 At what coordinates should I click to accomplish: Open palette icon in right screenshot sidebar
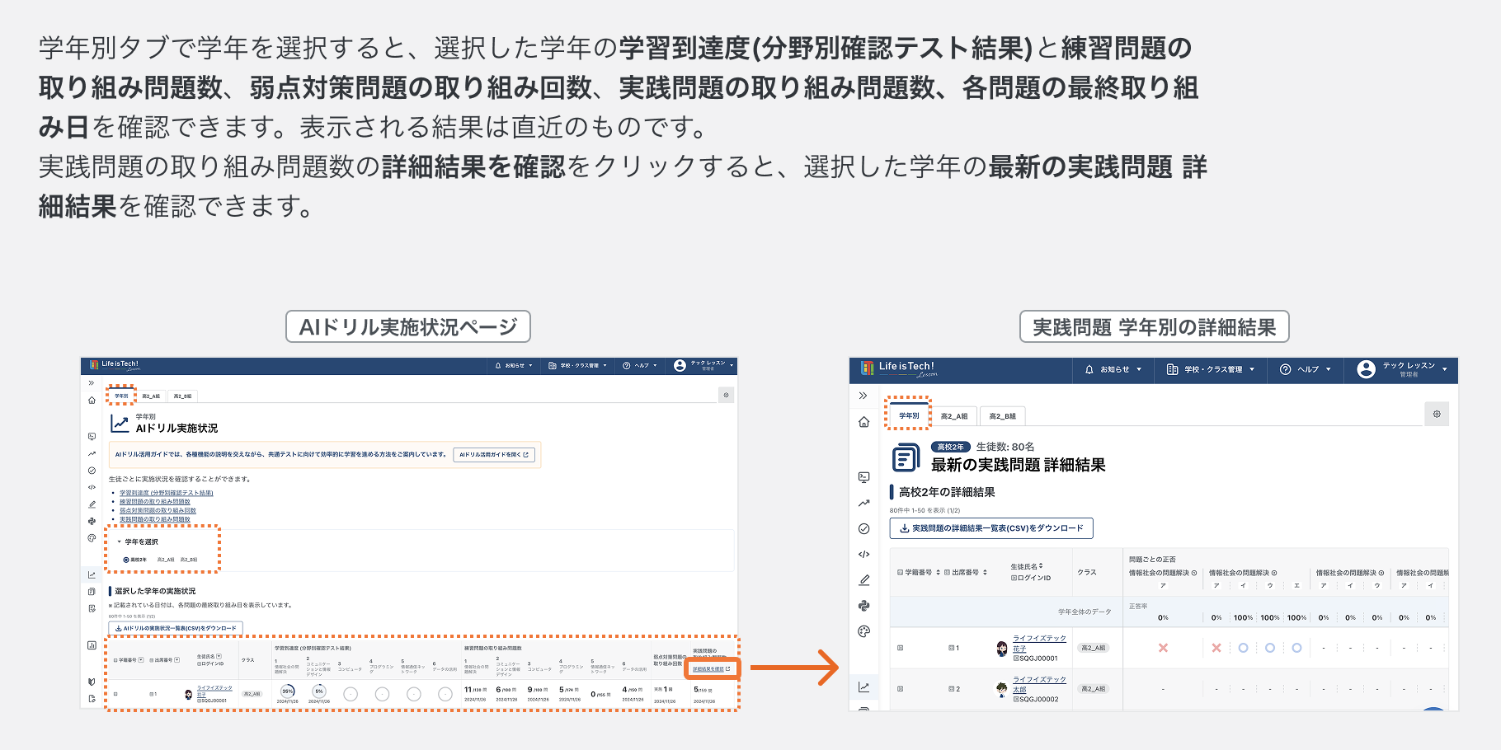863,631
